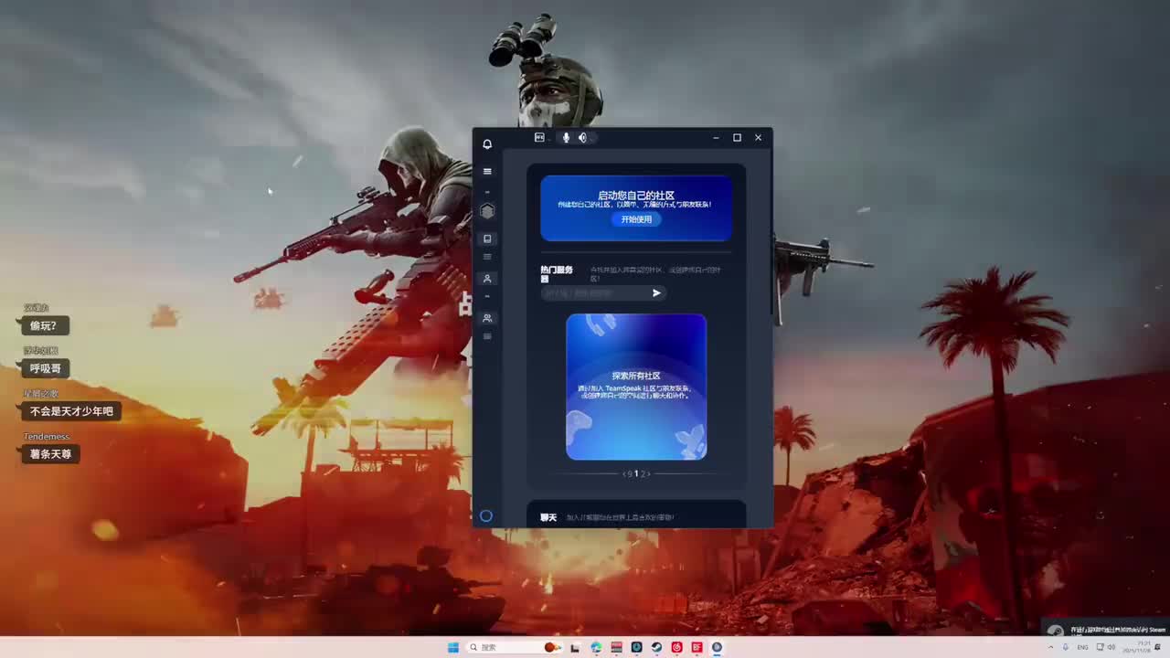The height and width of the screenshot is (658, 1170).
Task: Open the Windows Start menu
Action: point(453,647)
